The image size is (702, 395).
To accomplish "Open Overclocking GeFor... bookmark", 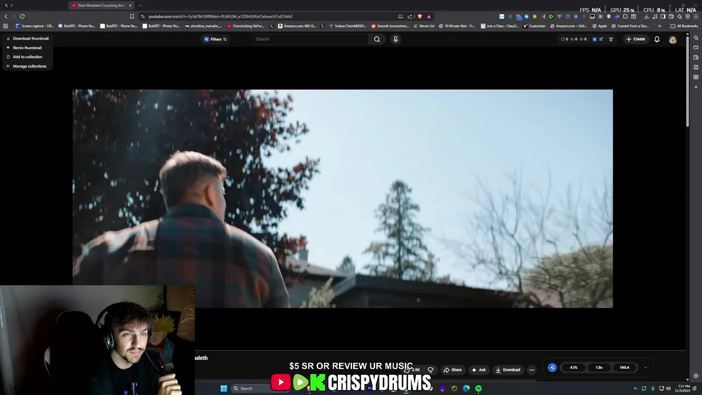I will point(245,26).
